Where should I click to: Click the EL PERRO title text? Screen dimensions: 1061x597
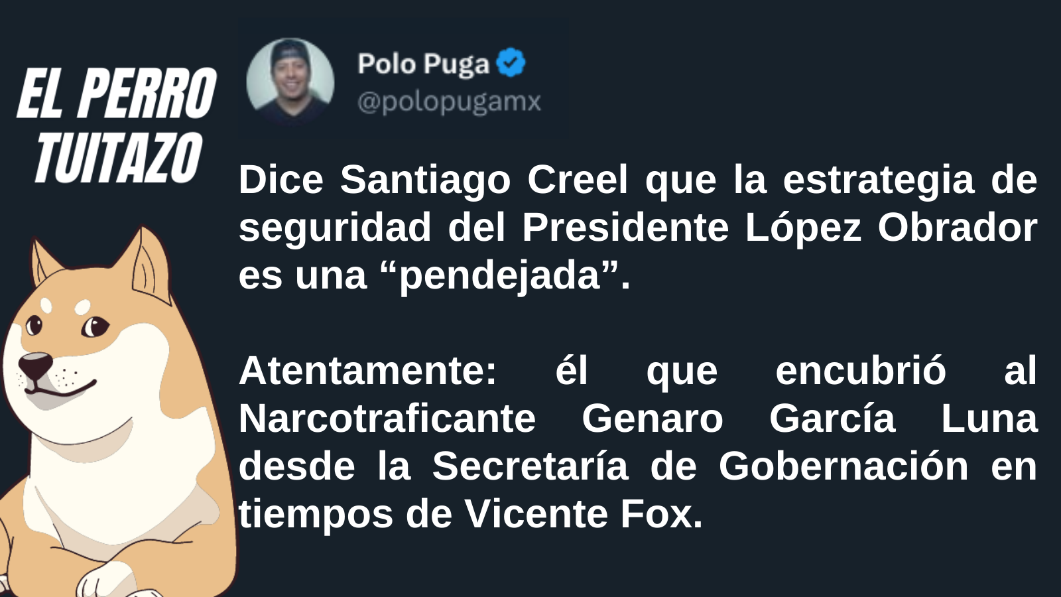click(116, 94)
